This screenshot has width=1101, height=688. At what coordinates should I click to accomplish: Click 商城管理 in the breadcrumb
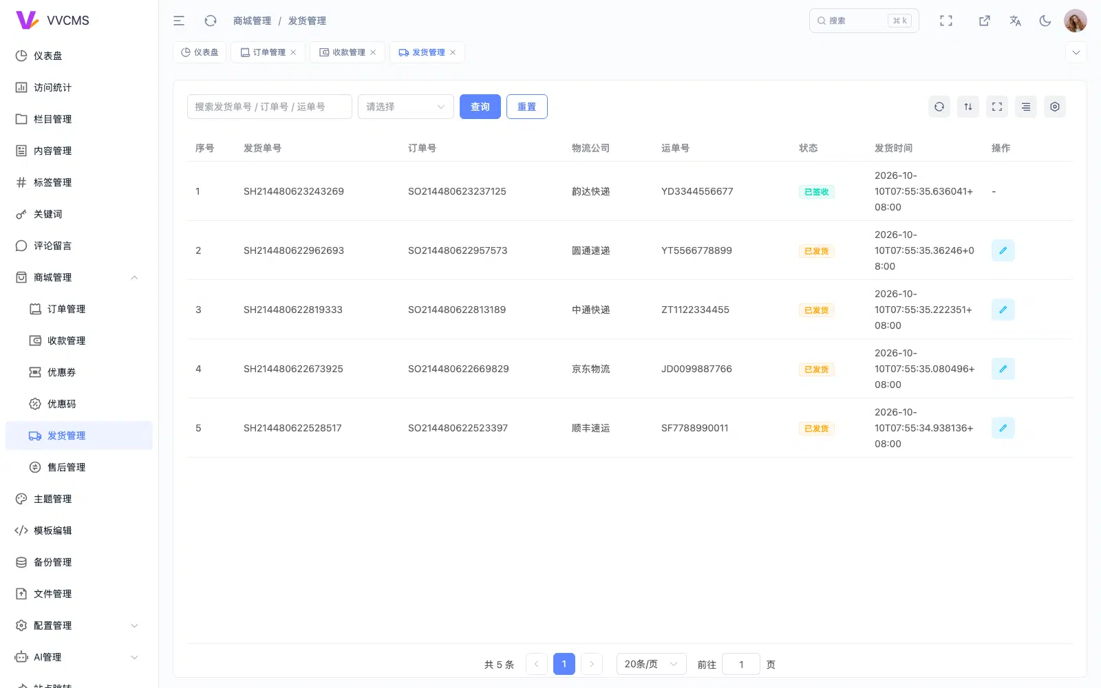[252, 21]
